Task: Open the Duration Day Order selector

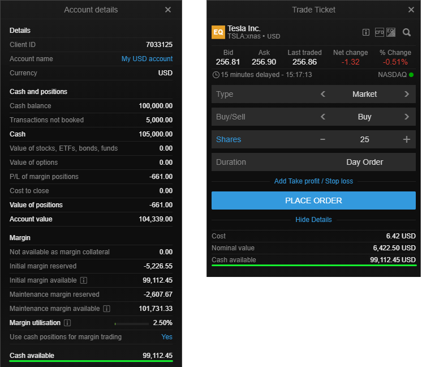Action: pos(313,162)
